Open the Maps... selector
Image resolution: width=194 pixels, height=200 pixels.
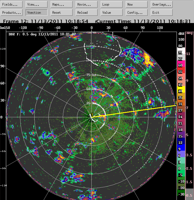click(62, 4)
